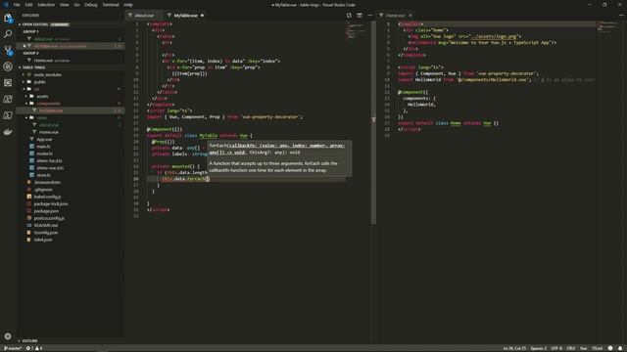Switch to the About.vue editor tab
The width and height of the screenshot is (627, 352).
(144, 16)
